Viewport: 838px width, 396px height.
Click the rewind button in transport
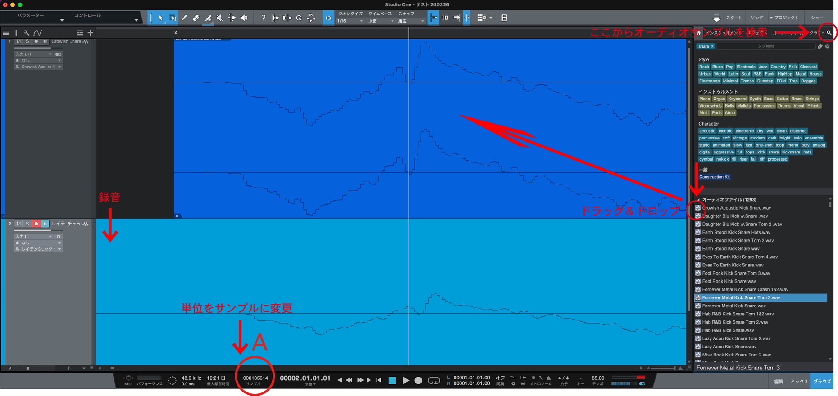[x=349, y=380]
